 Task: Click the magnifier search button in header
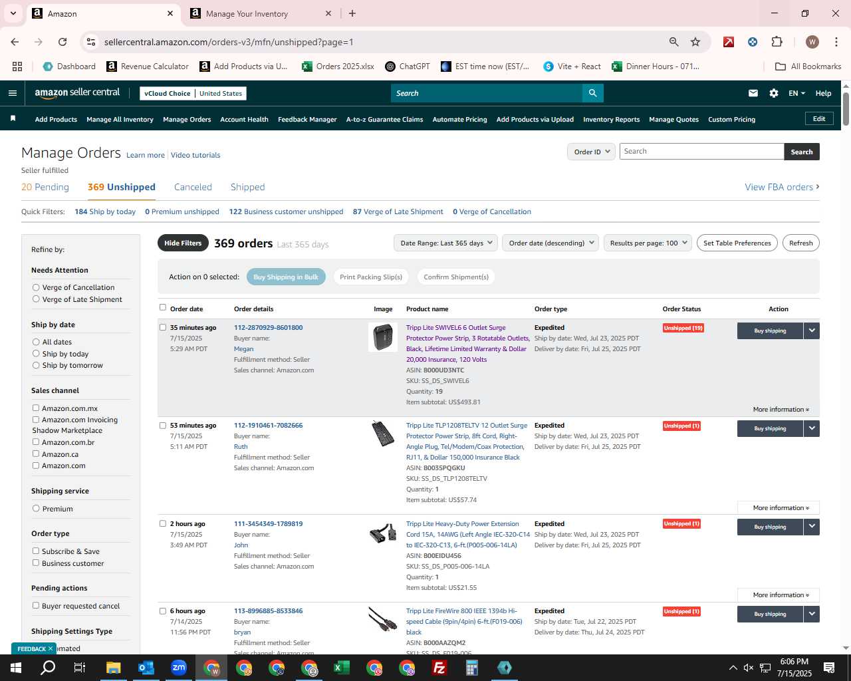[592, 93]
